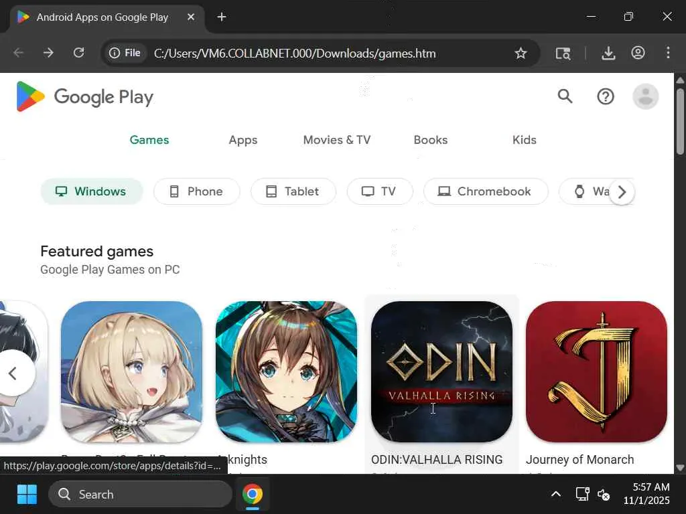Click the muted volume tray icon
The height and width of the screenshot is (514, 686).
[x=604, y=495]
